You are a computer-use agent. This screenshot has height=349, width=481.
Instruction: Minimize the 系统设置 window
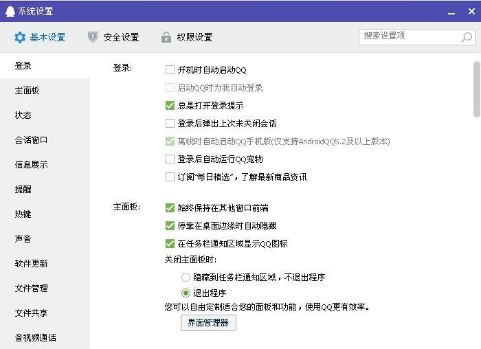(451, 13)
